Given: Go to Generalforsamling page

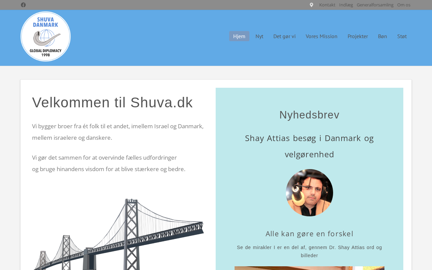Looking at the screenshot, I should coord(375,5).
